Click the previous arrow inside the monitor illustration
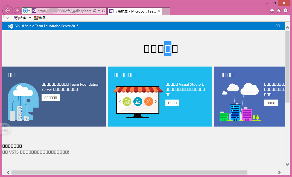The width and height of the screenshot is (292, 177). (x=120, y=102)
